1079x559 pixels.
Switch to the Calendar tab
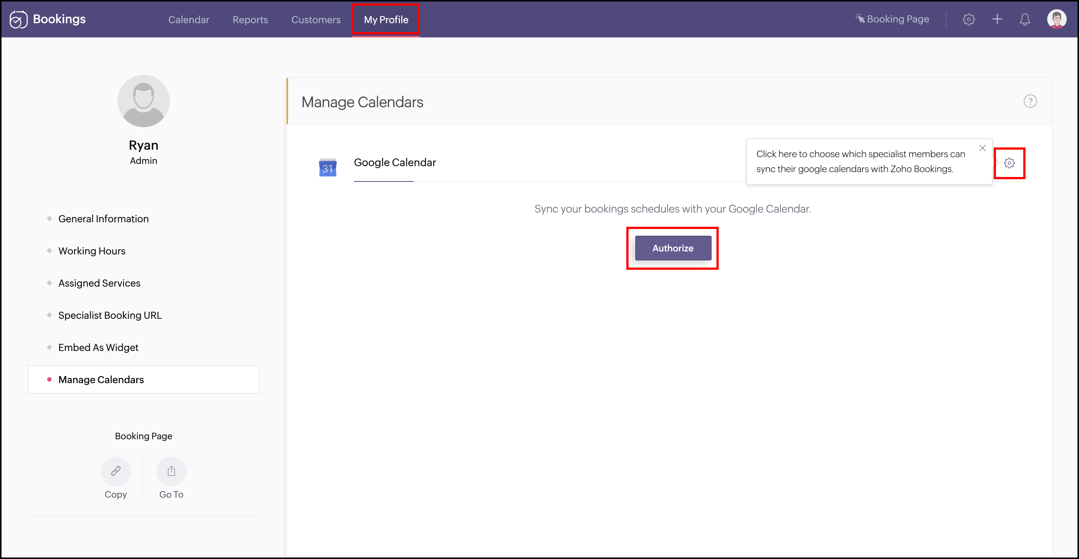pos(189,20)
